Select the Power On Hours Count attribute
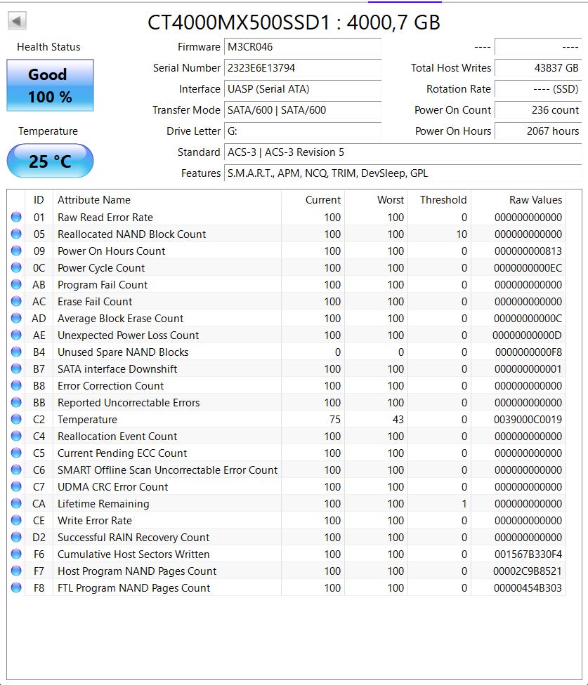 [x=112, y=251]
